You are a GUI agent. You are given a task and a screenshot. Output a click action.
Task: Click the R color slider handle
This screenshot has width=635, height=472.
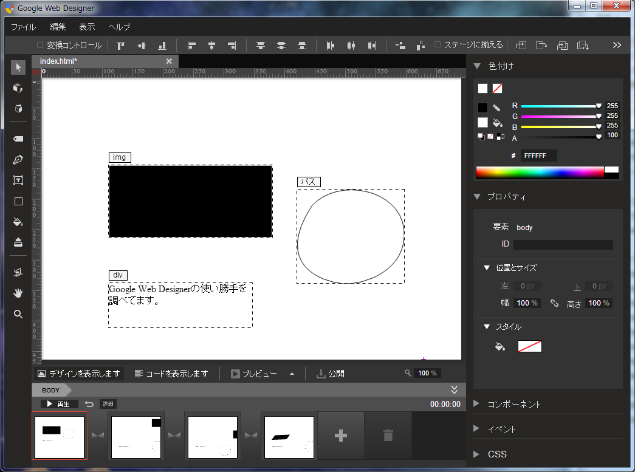(599, 106)
